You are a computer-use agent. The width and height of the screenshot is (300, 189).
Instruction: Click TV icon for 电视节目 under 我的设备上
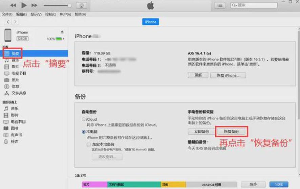(x=6, y=122)
